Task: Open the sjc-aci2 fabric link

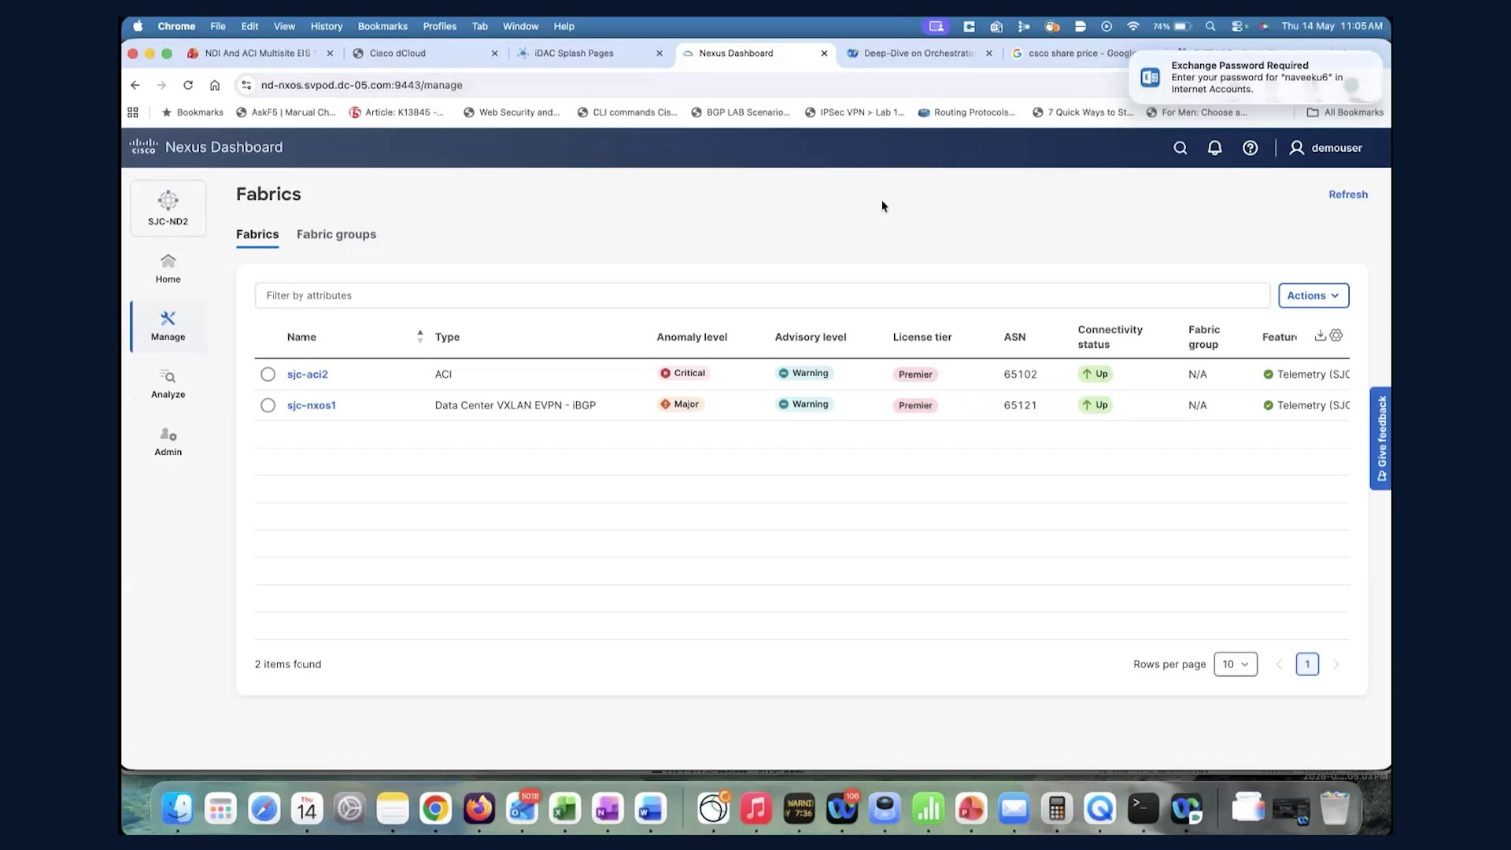Action: [x=307, y=375]
